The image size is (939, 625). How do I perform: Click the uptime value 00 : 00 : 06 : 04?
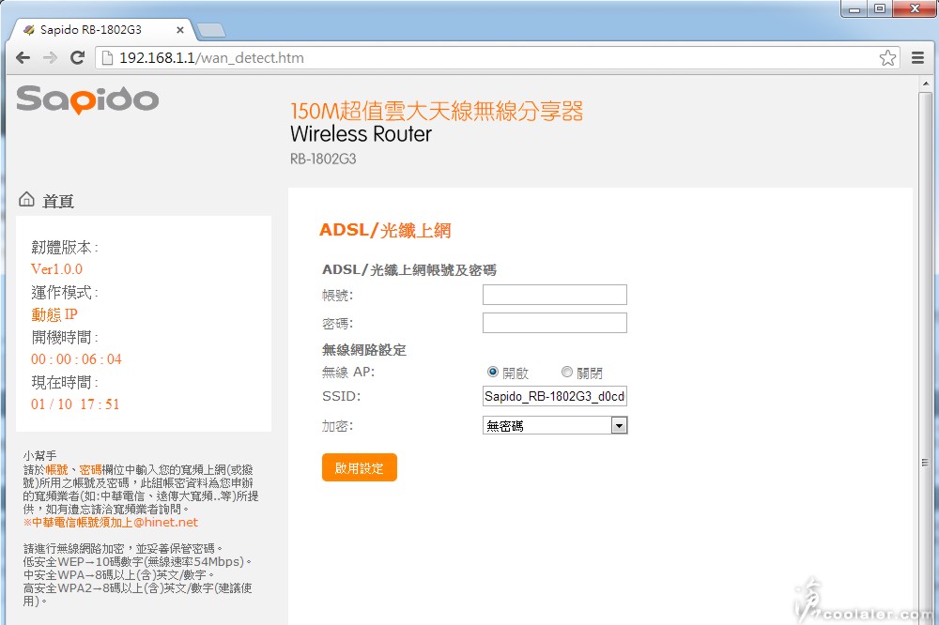76,359
